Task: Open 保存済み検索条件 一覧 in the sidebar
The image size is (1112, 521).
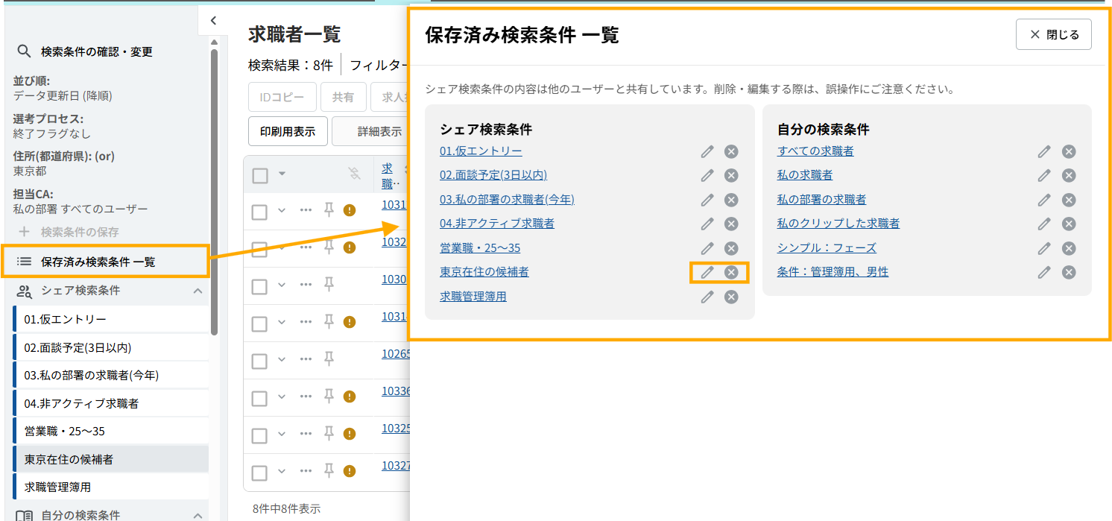Action: pyautogui.click(x=98, y=262)
